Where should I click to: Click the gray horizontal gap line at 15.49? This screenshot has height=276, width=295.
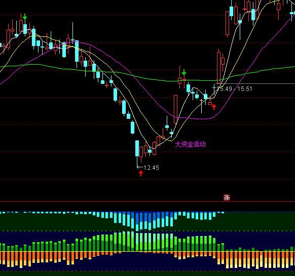tap(255, 83)
